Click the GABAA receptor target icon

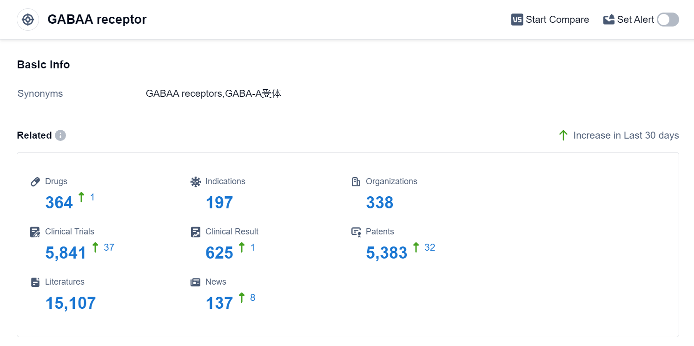28,20
